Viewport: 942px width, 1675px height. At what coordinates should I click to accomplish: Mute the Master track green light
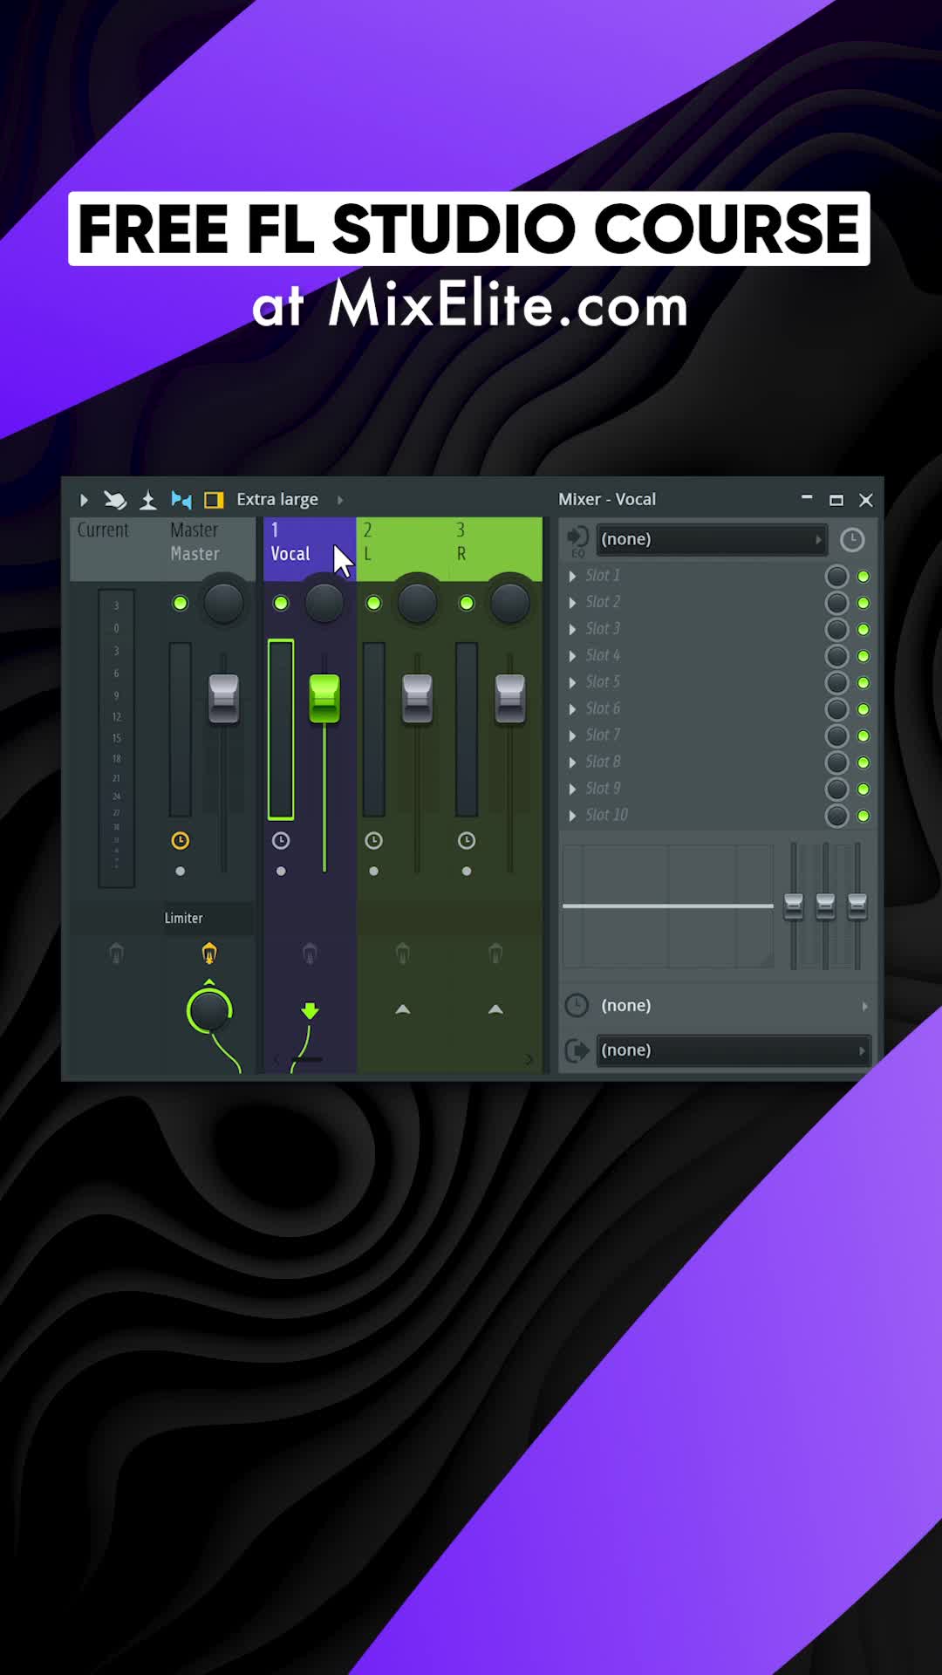click(x=181, y=603)
